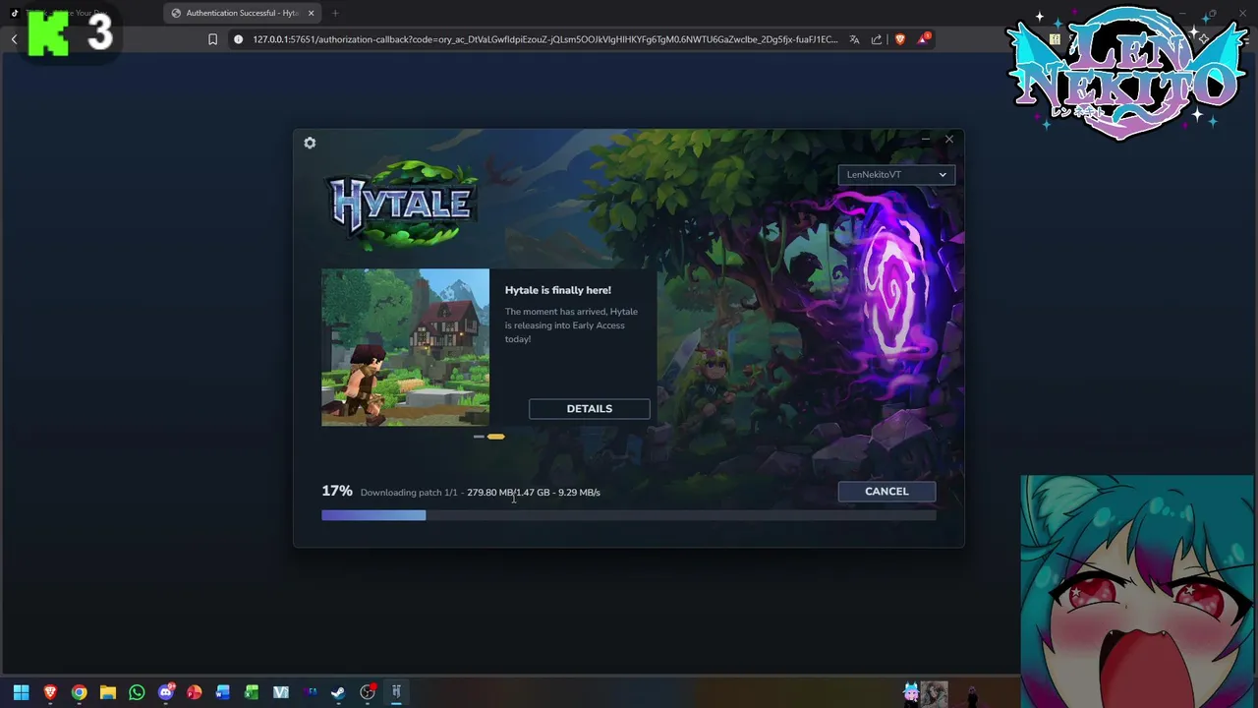The height and width of the screenshot is (708, 1258).
Task: View site information icon in address bar
Action: [x=238, y=39]
